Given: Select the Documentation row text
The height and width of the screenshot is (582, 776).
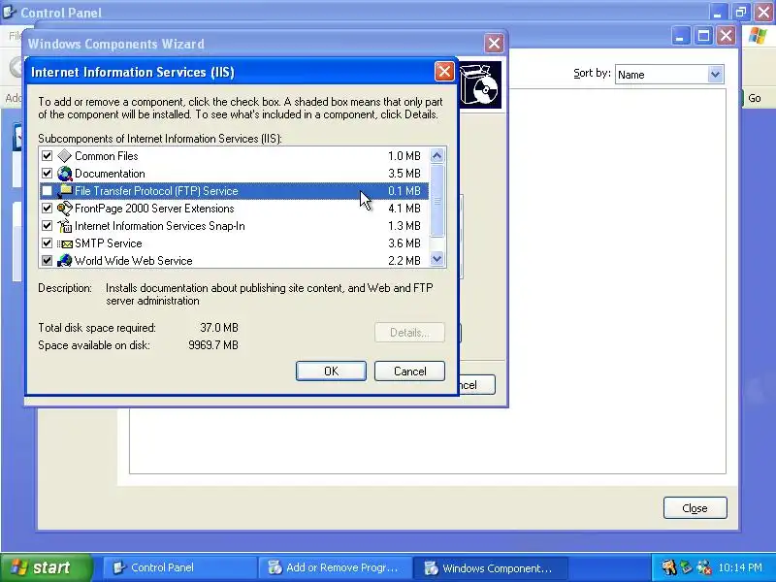Looking at the screenshot, I should click(110, 174).
